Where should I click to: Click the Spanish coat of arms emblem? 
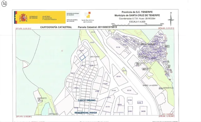[x=23, y=17]
